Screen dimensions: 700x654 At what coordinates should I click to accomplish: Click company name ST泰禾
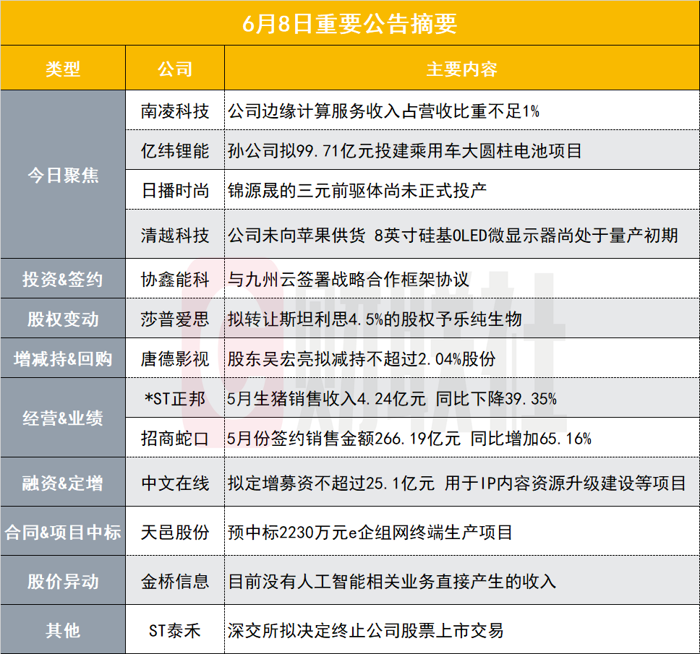click(175, 629)
